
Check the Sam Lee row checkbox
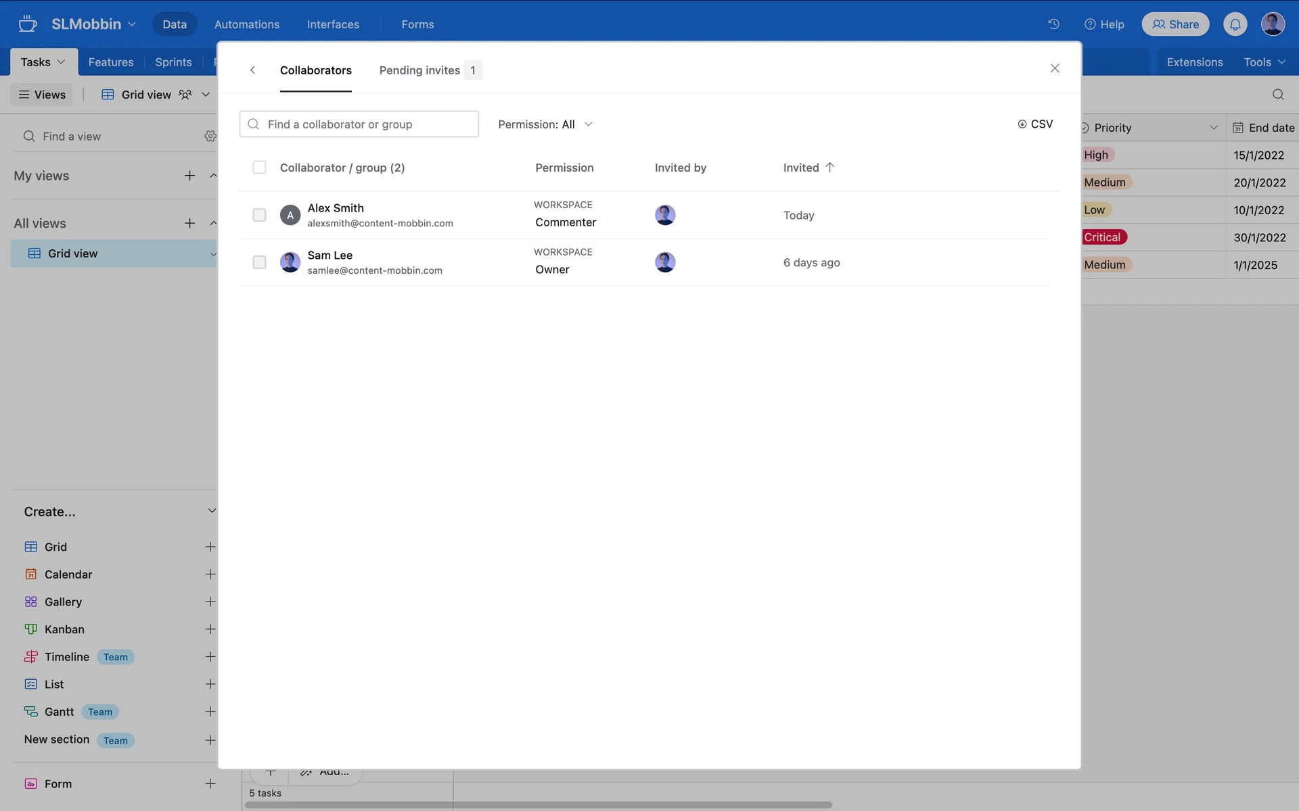[x=259, y=262]
